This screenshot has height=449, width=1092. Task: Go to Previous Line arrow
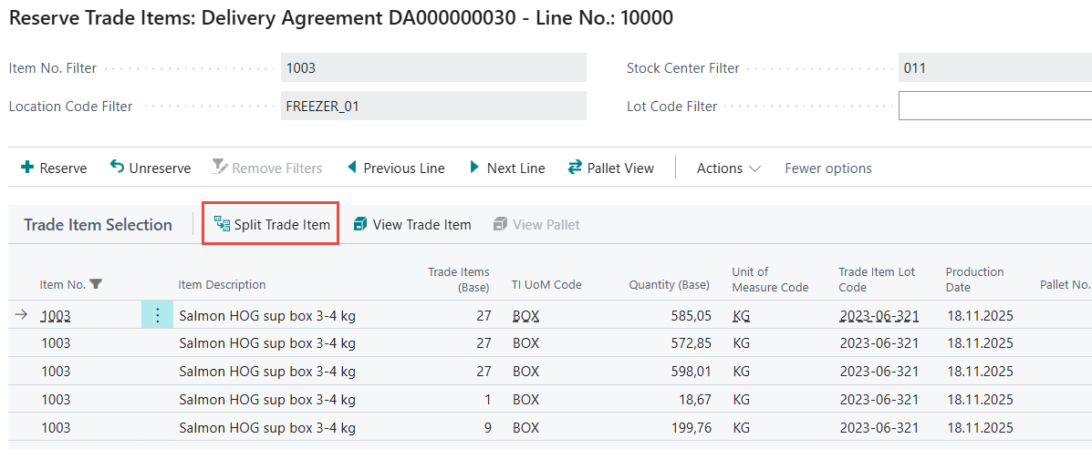[x=351, y=168]
